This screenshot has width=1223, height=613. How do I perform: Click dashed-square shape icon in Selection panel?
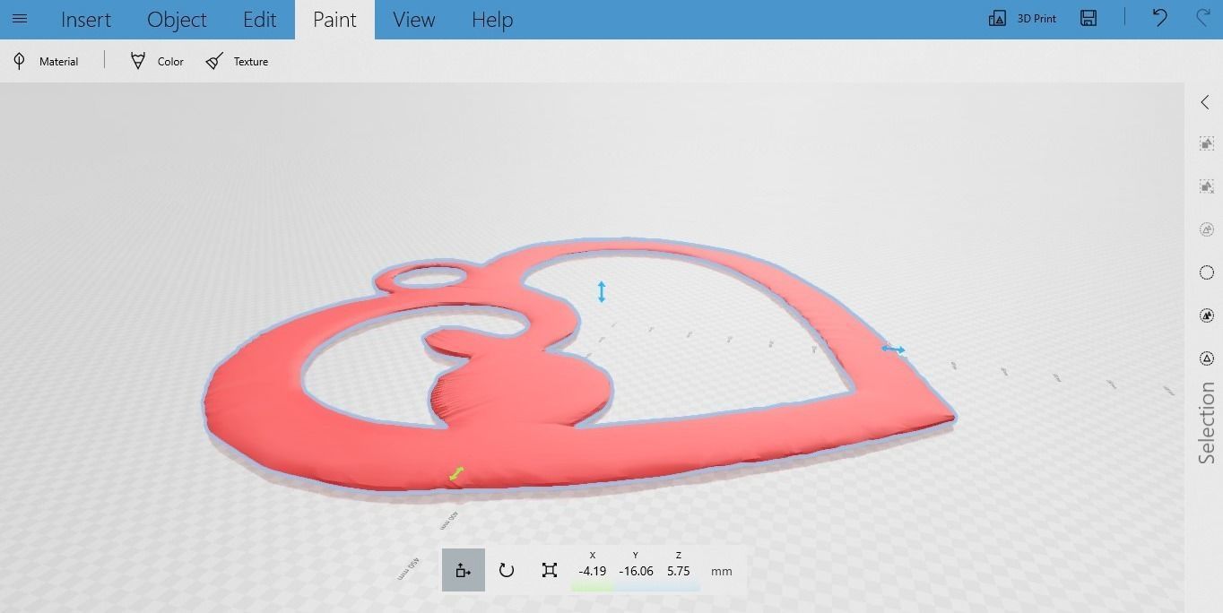(1207, 143)
